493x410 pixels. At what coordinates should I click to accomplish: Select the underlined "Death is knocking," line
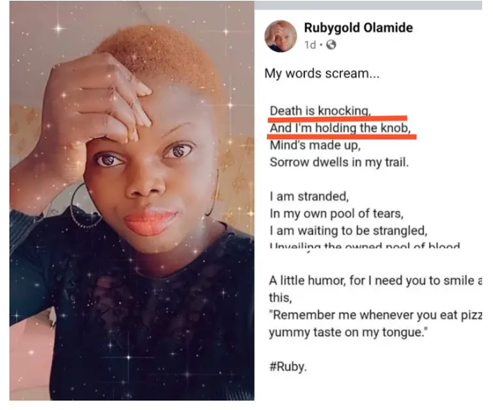tap(321, 111)
